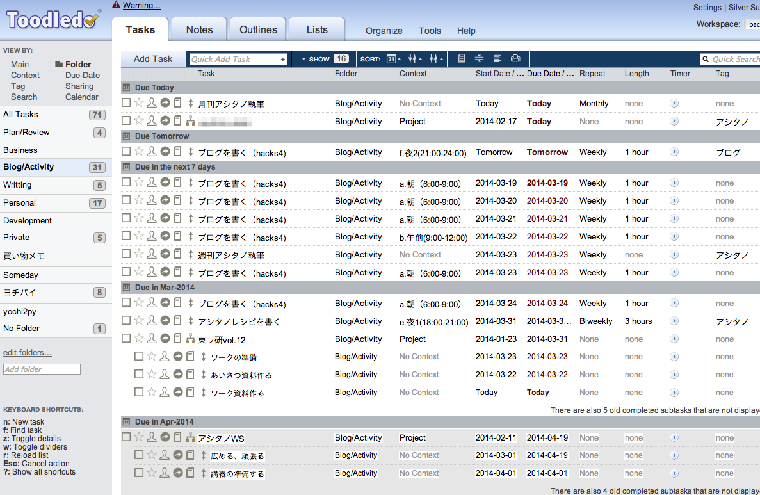Click the priority arrow icon on アシタノレシピを書く
760x495 pixels.
(190, 321)
